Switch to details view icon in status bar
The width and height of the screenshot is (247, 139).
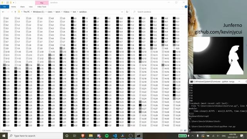pos(182,131)
